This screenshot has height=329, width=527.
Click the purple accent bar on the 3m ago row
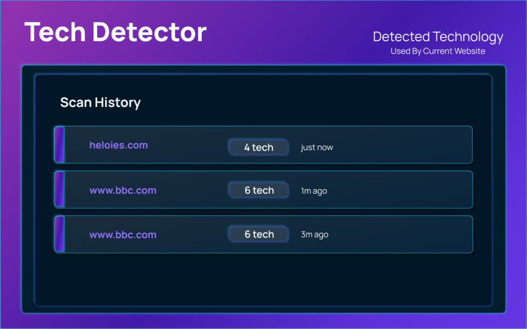click(59, 234)
